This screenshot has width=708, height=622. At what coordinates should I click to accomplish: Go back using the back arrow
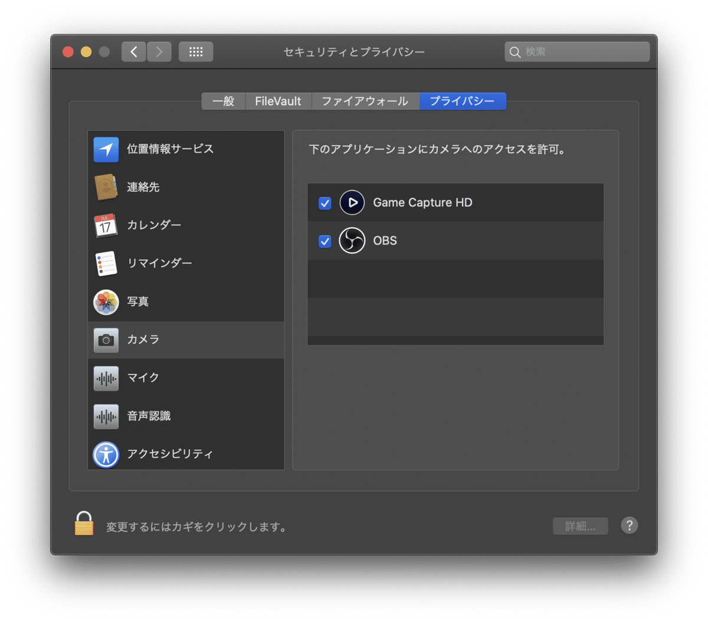coord(133,52)
